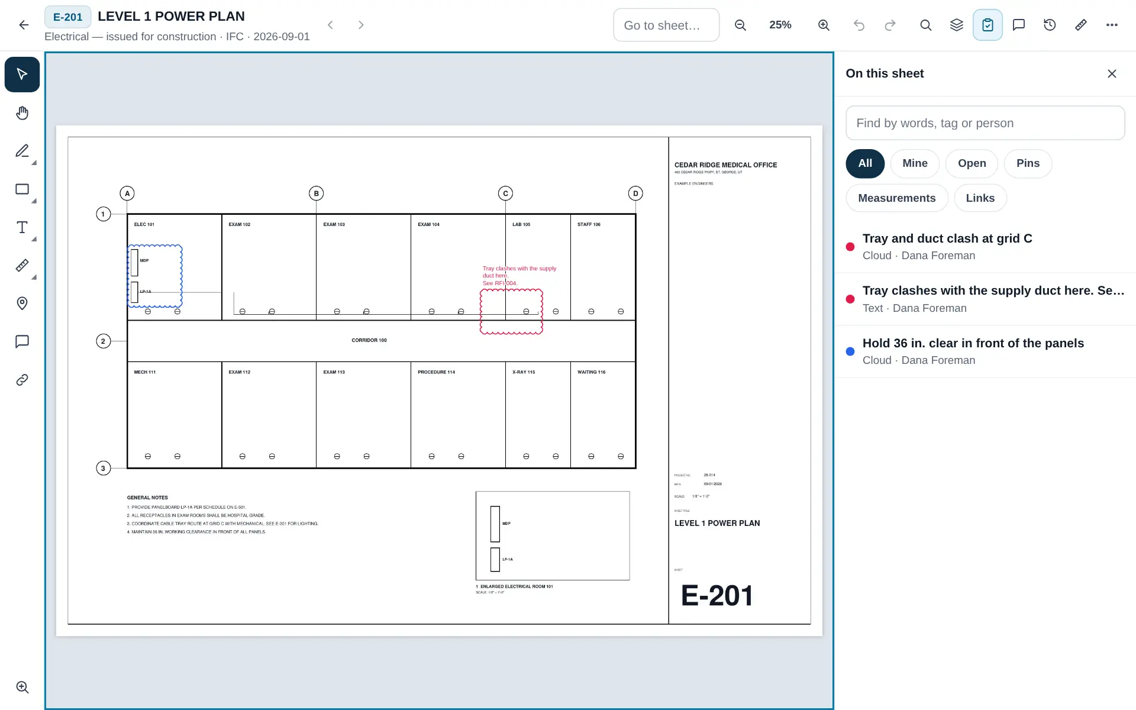The height and width of the screenshot is (710, 1136).
Task: Focus the Go to sheet field
Action: point(666,25)
